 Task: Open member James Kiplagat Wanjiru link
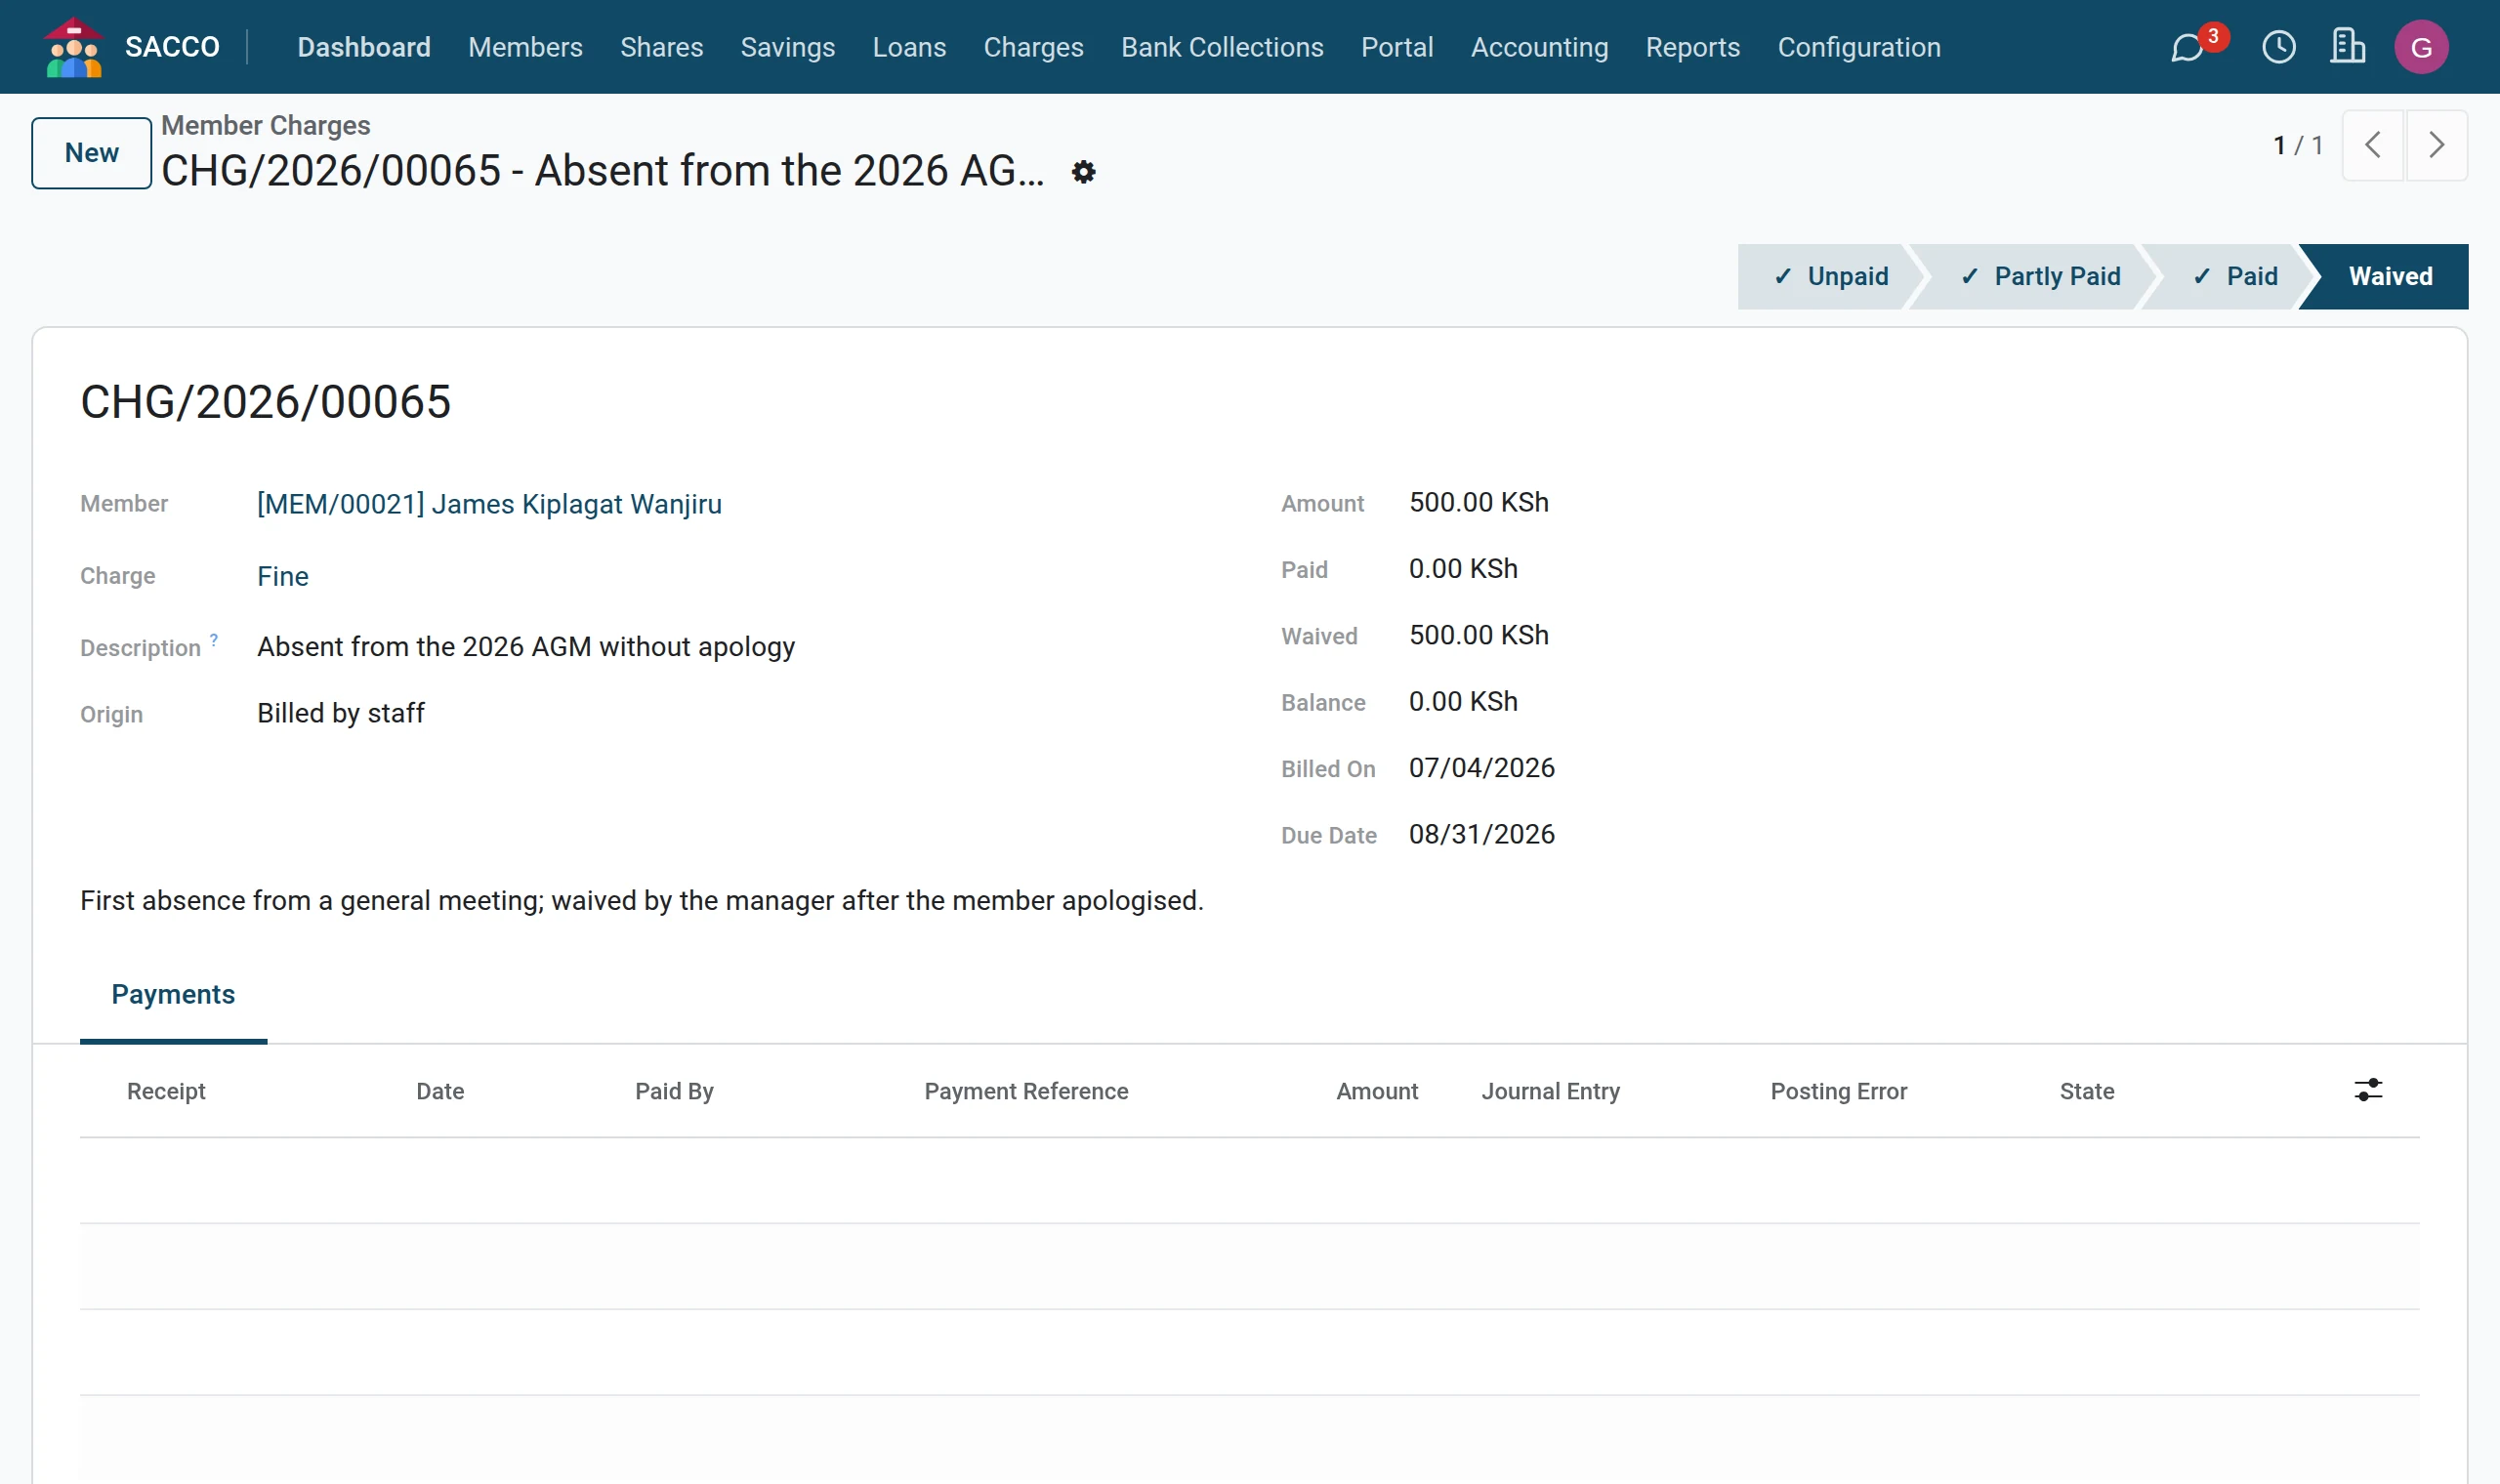tap(489, 504)
